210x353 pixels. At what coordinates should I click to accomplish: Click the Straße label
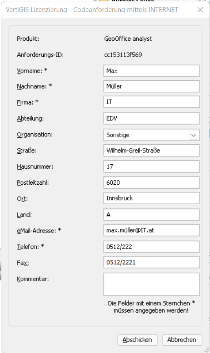[27, 151]
